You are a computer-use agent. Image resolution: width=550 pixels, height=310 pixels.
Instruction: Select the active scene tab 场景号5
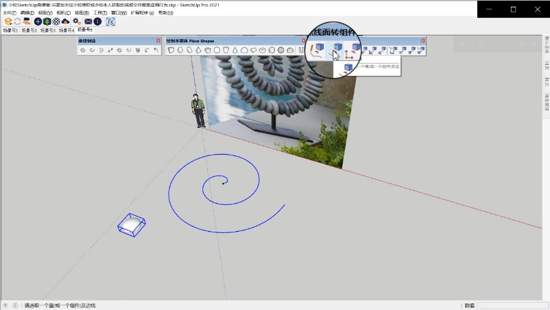[x=85, y=30]
